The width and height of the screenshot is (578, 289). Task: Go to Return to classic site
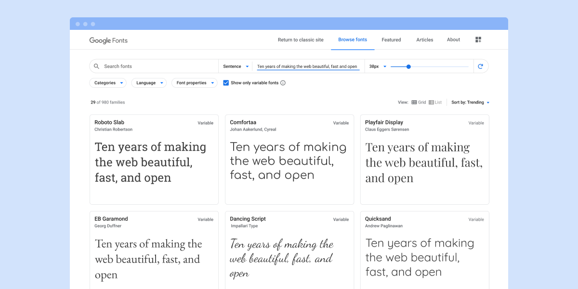(x=301, y=40)
